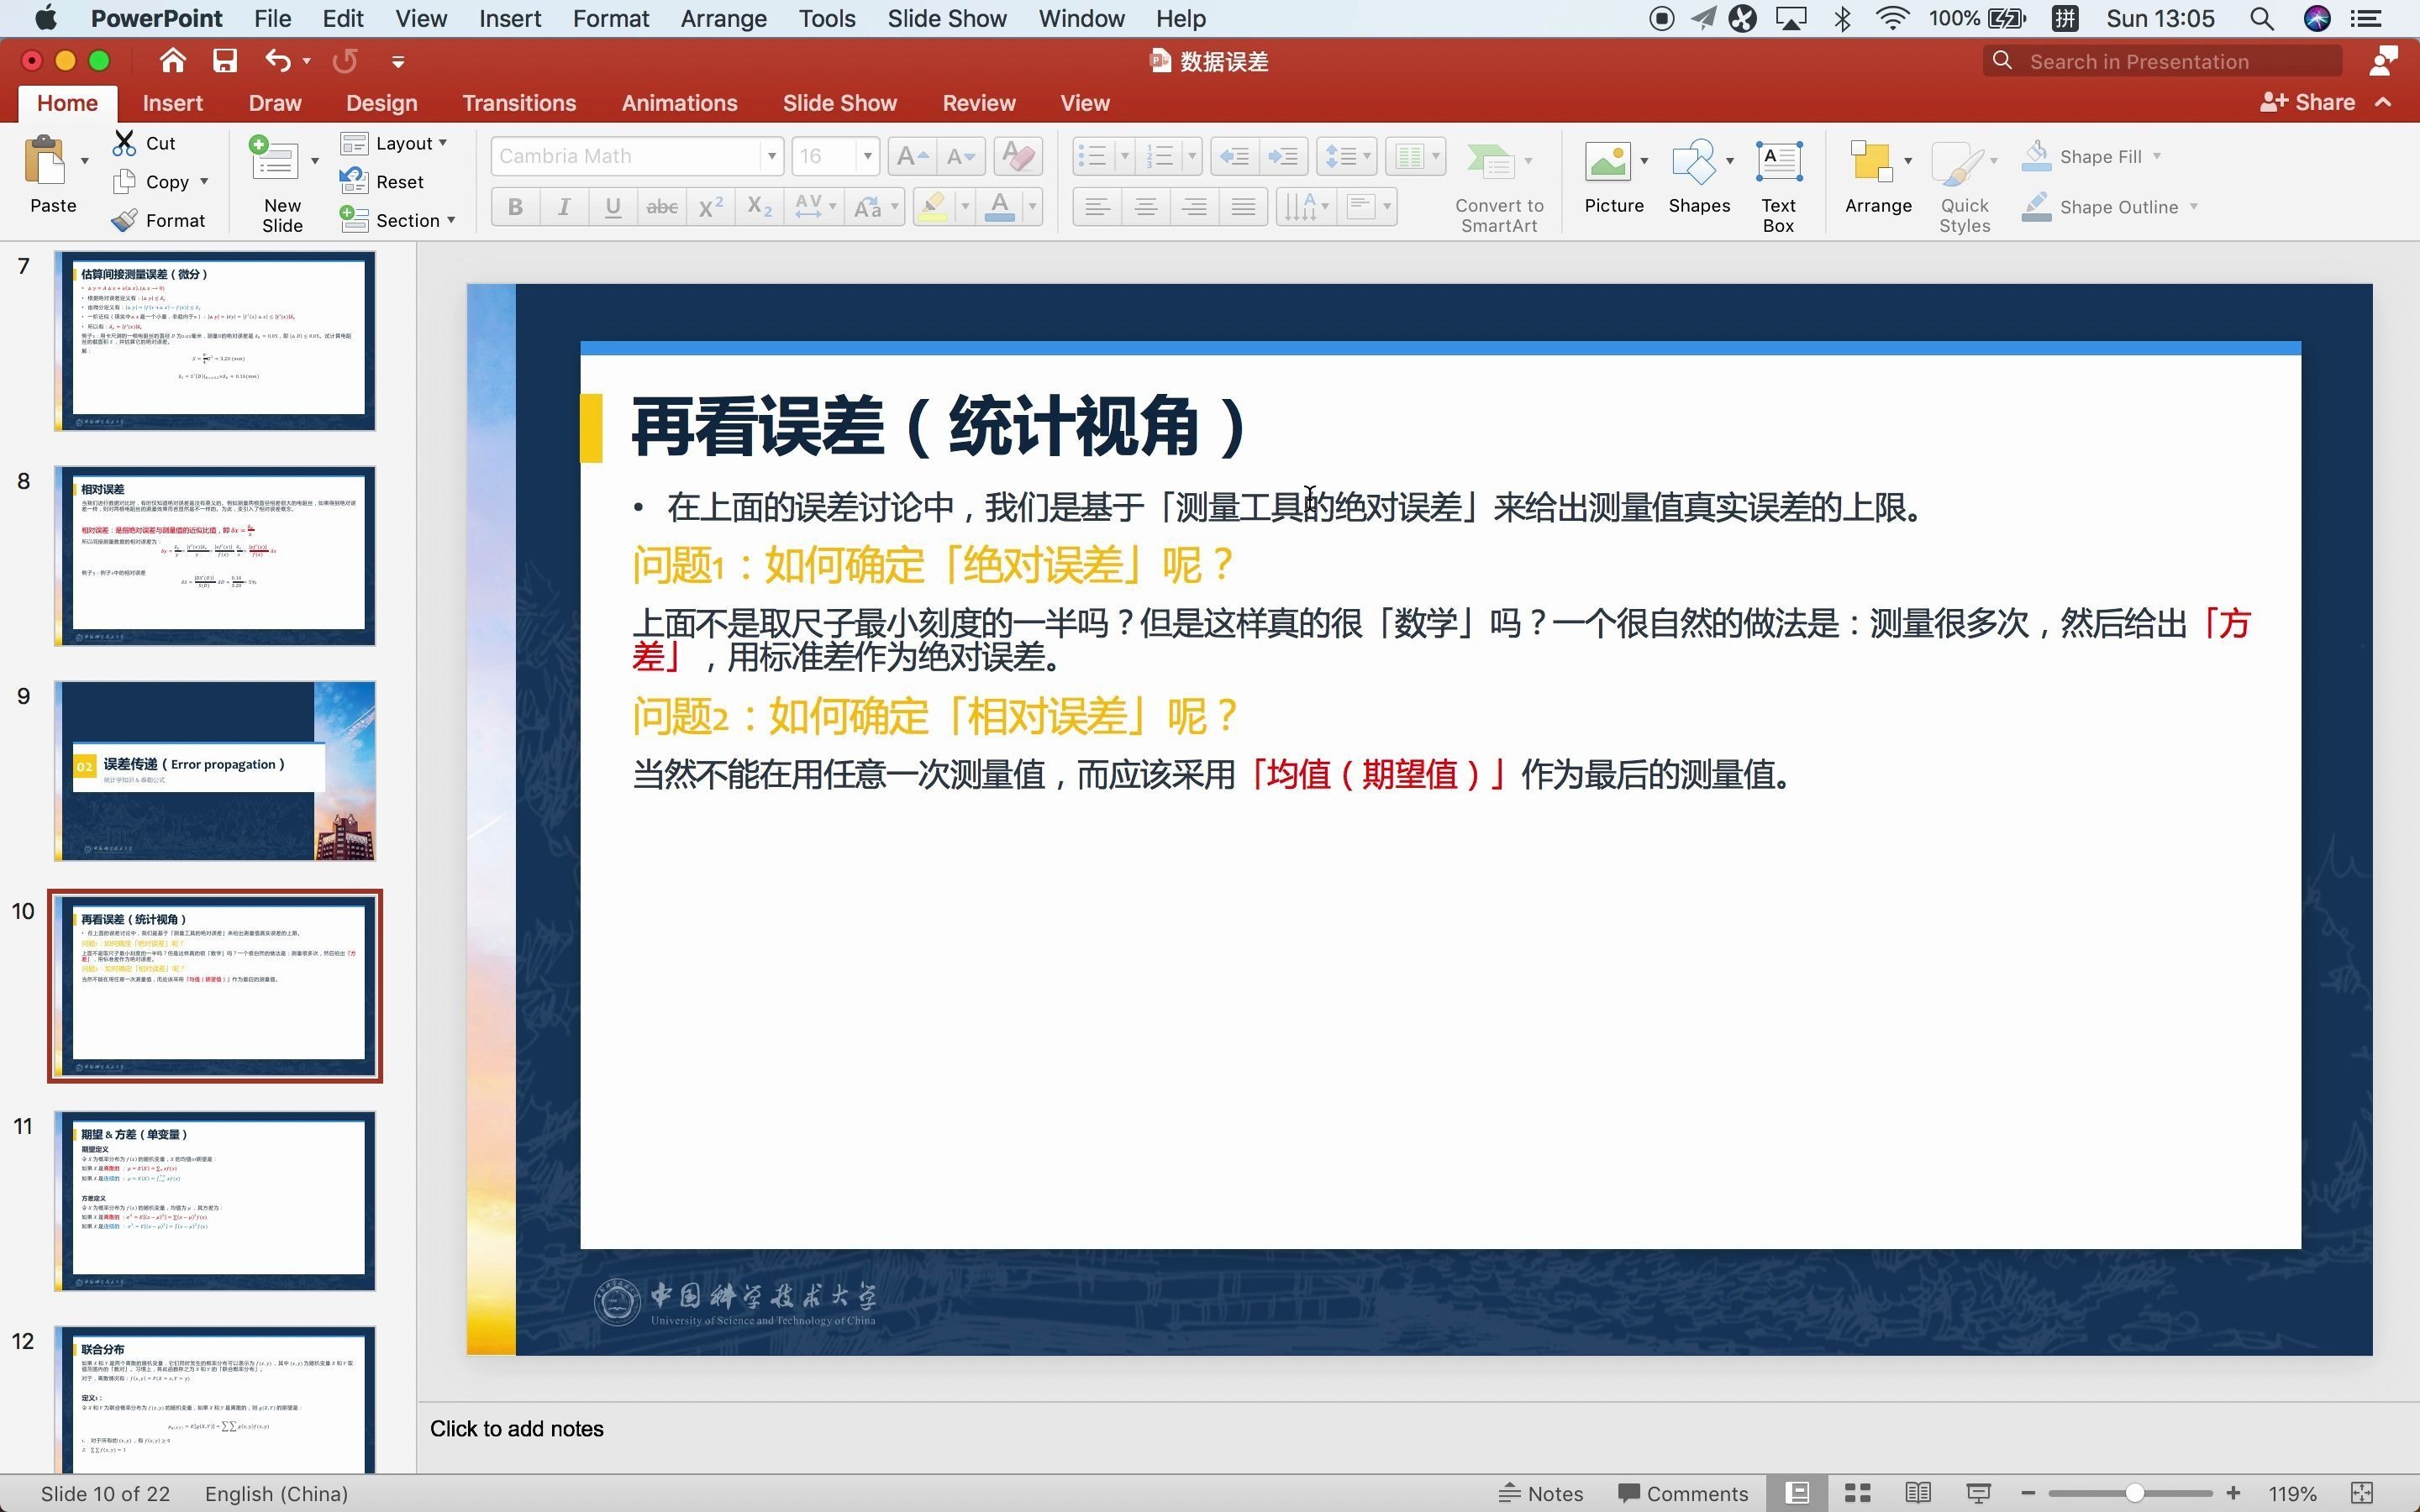Select slide 9 thumbnail
Image resolution: width=2420 pixels, height=1512 pixels.
click(215, 771)
